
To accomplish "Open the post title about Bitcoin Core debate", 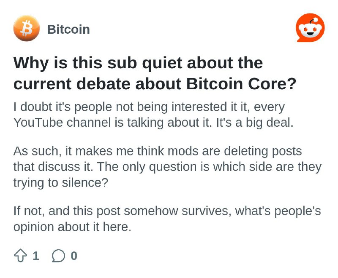I will [155, 73].
